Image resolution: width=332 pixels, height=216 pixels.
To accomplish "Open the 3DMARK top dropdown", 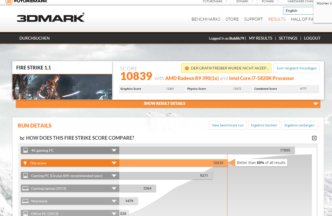I will click(x=245, y=2).
